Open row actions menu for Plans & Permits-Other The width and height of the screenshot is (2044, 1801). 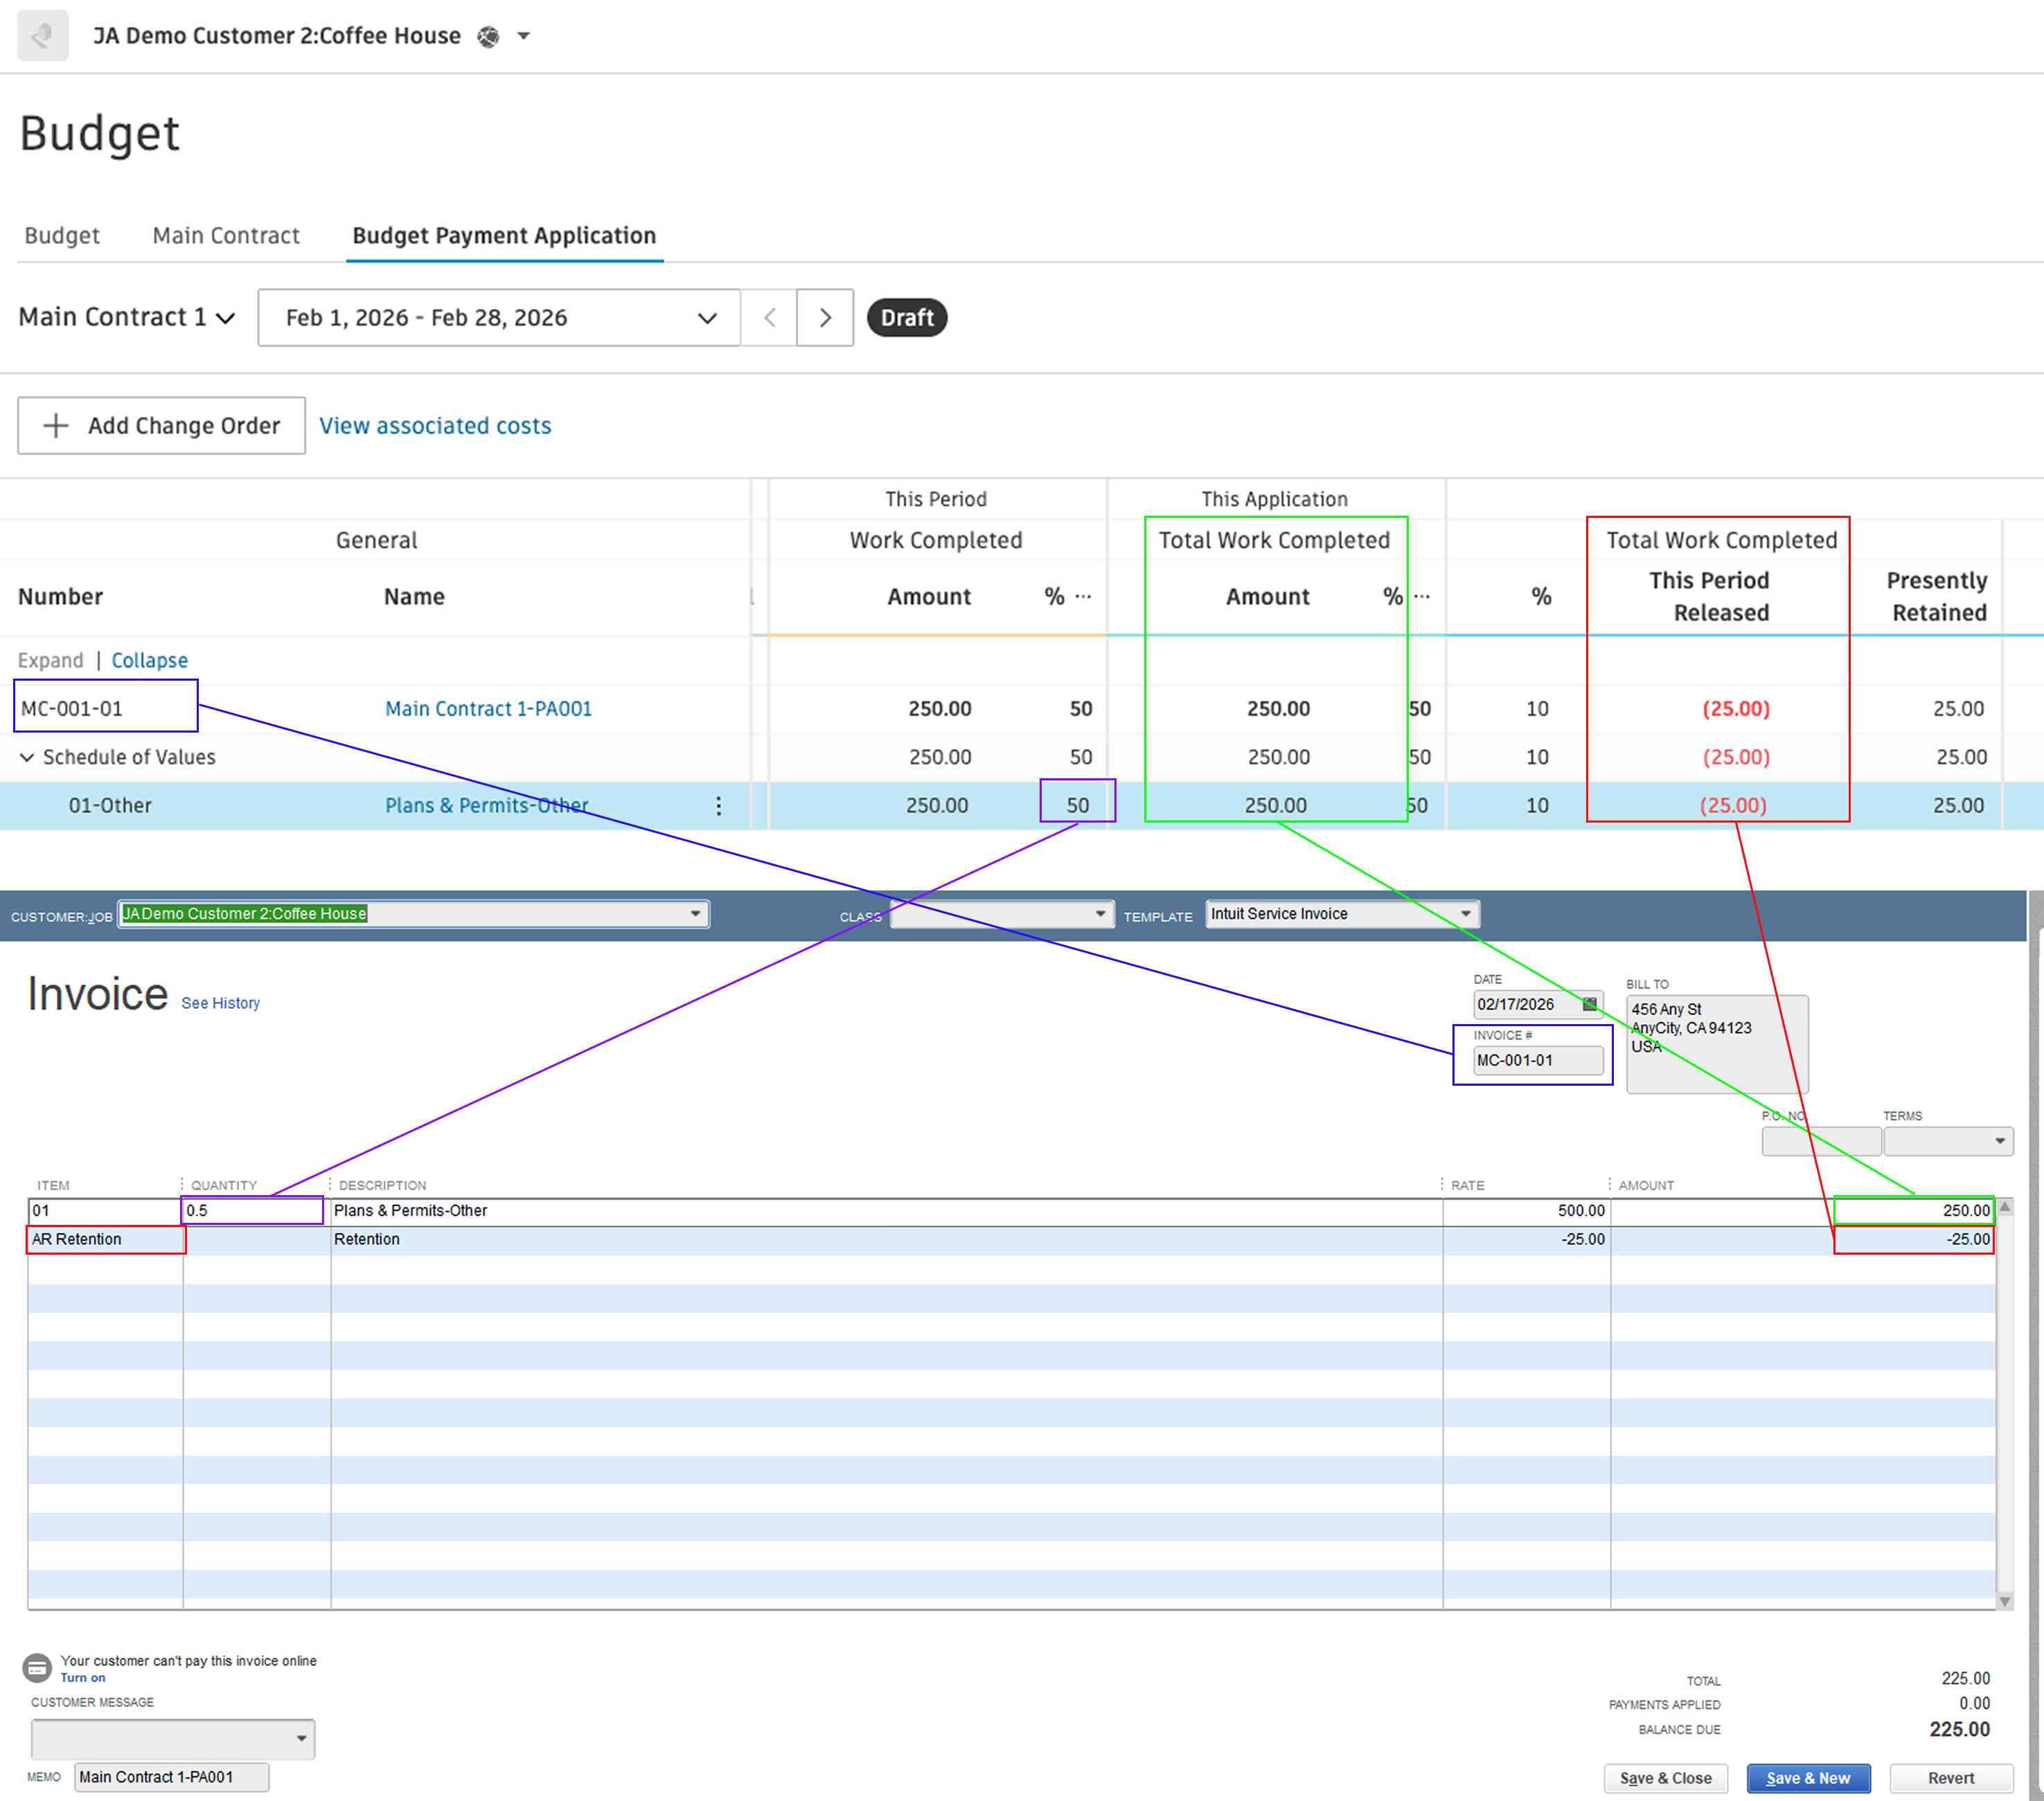719,805
